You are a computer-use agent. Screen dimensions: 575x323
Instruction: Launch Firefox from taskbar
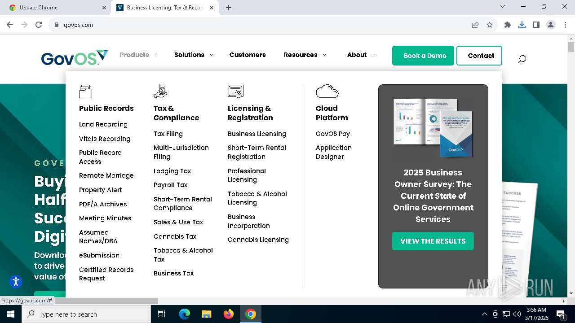(229, 314)
